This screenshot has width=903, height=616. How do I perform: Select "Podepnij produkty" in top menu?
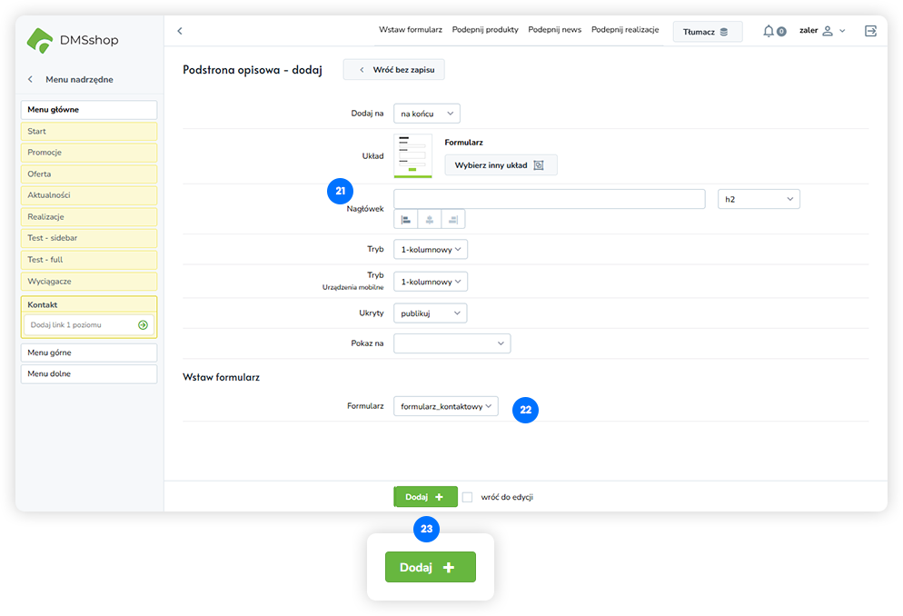coord(484,30)
